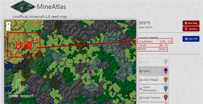
Task: Click the Likely Villages villager pin icon
Action: pyautogui.click(x=166, y=80)
